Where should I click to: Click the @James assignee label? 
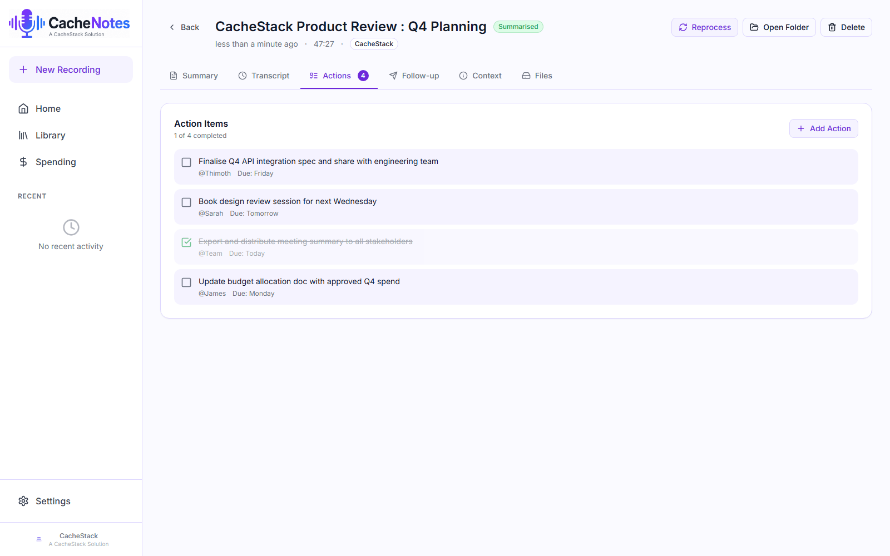coord(212,294)
